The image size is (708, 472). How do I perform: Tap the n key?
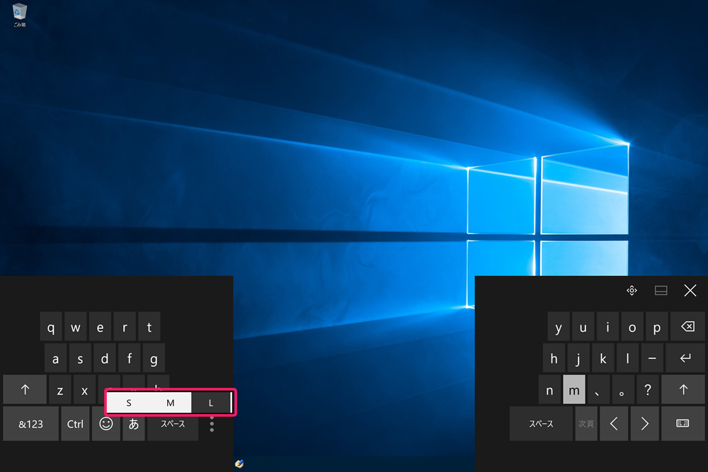point(549,389)
